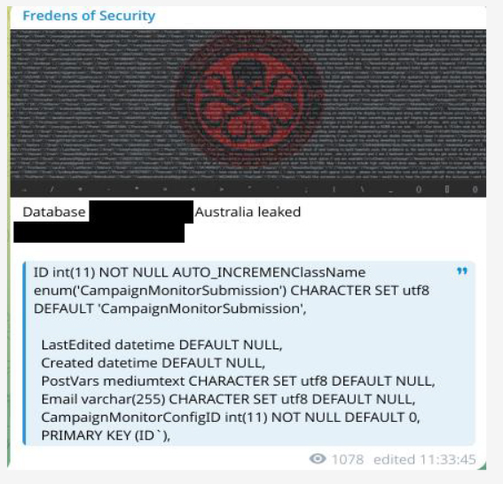Image resolution: width=503 pixels, height=484 pixels.
Task: Click the PostVars mediumtext line
Action: click(238, 381)
